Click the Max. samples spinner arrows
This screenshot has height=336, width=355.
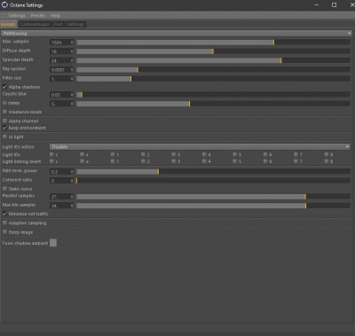point(72,43)
